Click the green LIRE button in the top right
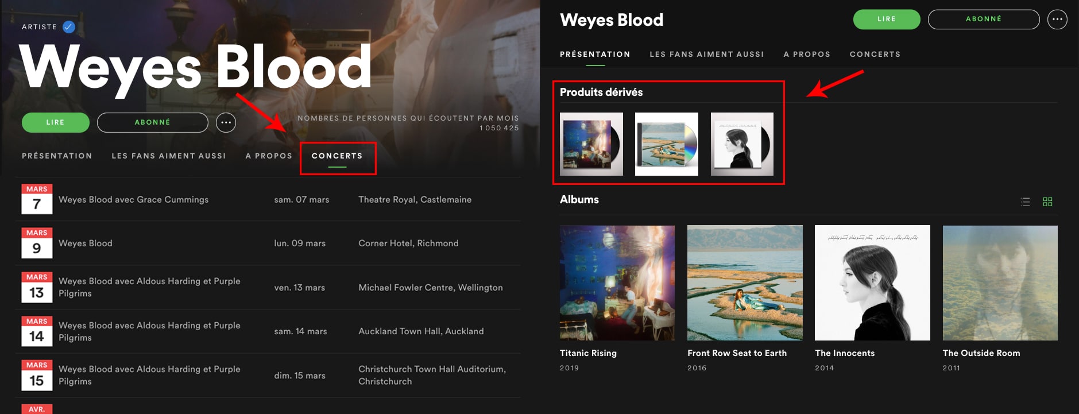This screenshot has height=414, width=1079. point(887,19)
